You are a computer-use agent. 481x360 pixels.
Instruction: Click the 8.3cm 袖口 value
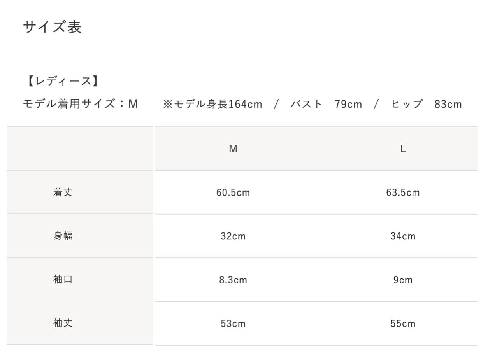click(x=233, y=280)
